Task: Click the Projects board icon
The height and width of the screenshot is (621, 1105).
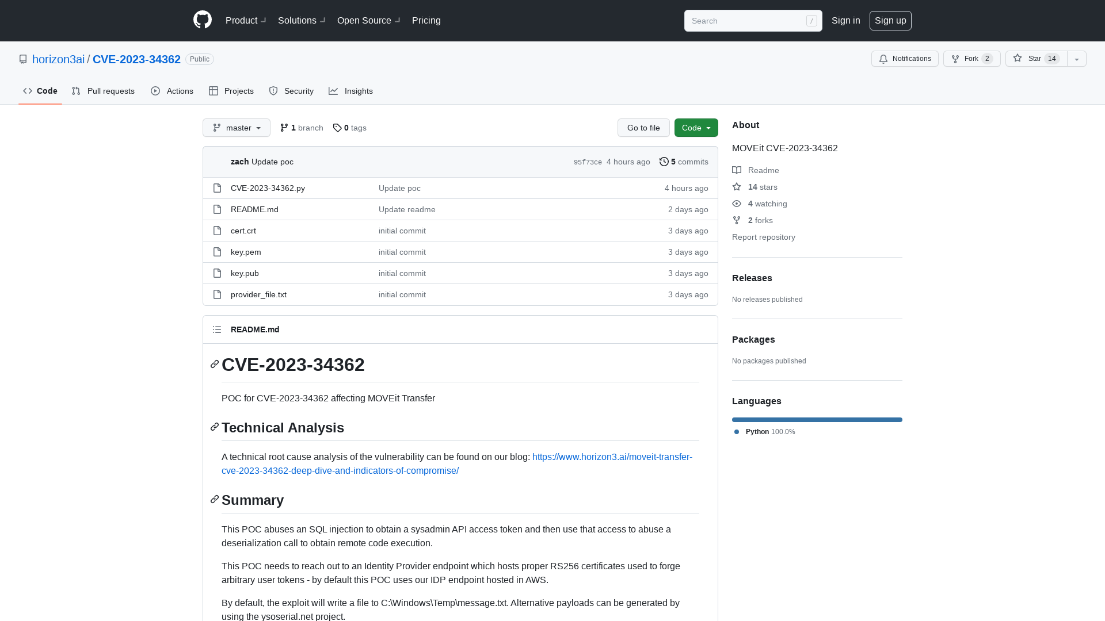Action: pyautogui.click(x=214, y=91)
